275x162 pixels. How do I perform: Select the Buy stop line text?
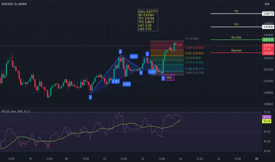(x=236, y=37)
